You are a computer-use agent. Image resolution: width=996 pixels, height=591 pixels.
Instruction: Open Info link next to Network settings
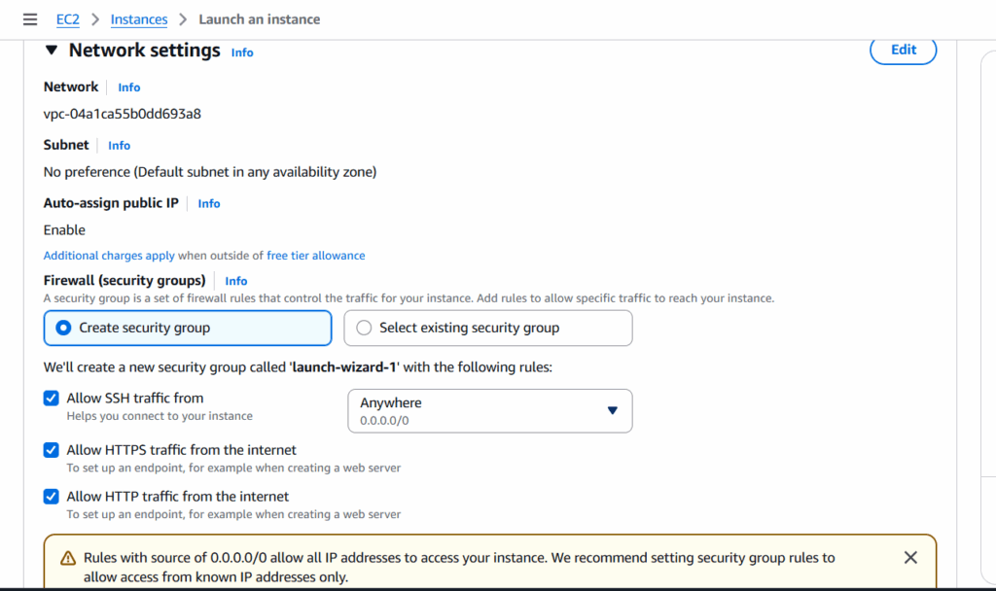pos(242,52)
